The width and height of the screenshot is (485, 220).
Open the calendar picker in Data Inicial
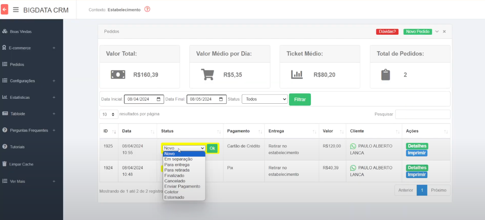pos(159,99)
